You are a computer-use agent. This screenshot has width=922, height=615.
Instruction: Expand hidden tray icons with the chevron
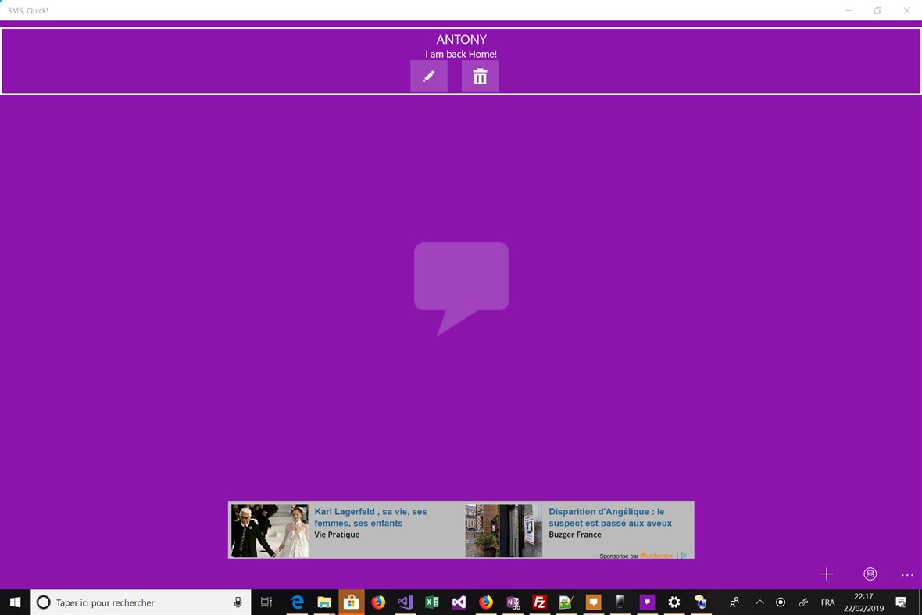coord(759,602)
